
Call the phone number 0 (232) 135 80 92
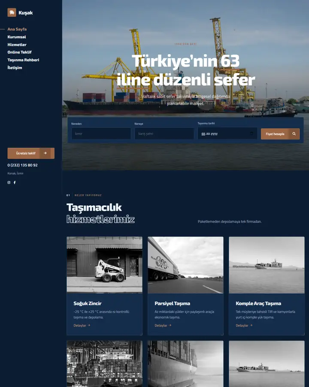[22, 165]
